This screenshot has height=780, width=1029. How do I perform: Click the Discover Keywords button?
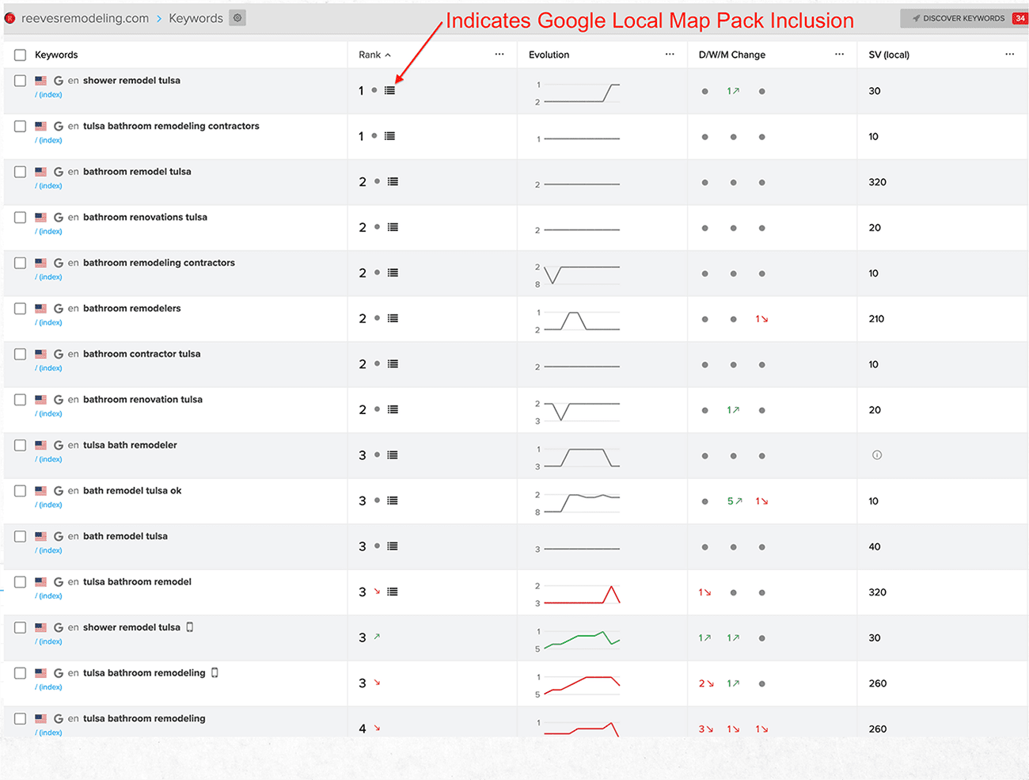pos(957,18)
